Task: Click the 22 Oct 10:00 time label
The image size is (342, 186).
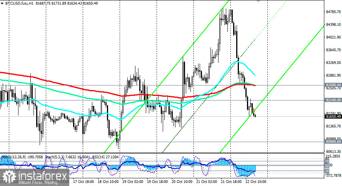Action: pyautogui.click(x=256, y=182)
